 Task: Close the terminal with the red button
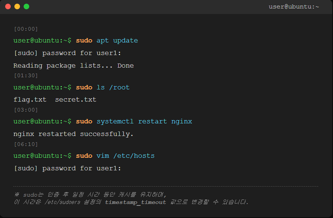click(x=8, y=7)
